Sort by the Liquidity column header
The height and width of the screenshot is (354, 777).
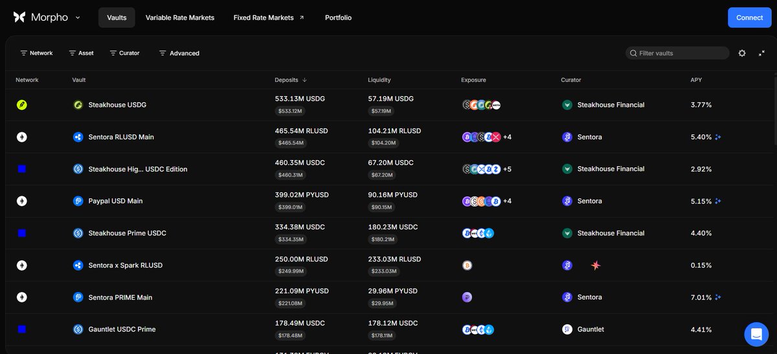click(379, 80)
